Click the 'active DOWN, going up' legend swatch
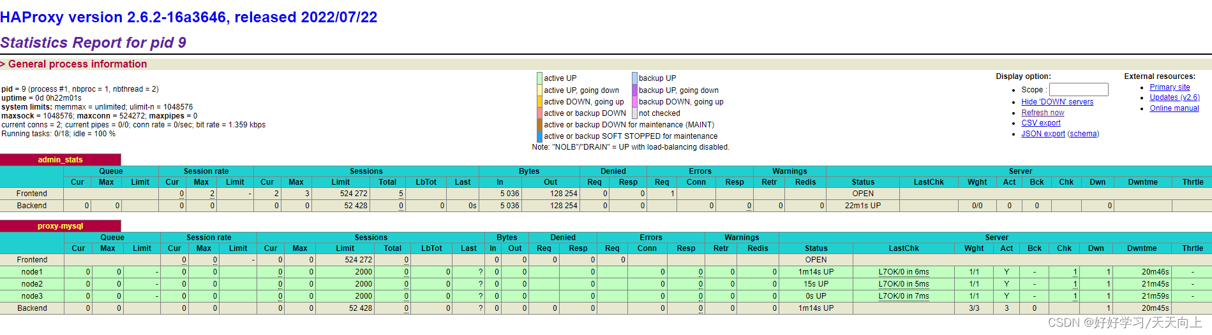 click(540, 102)
